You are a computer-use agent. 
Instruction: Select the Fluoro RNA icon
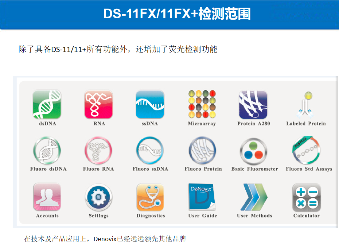tap(98, 150)
